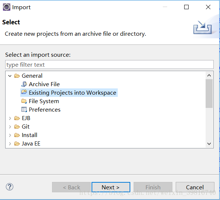The image size is (220, 200).
Task: Click the EJB folder icon
Action: pyautogui.click(x=17, y=118)
